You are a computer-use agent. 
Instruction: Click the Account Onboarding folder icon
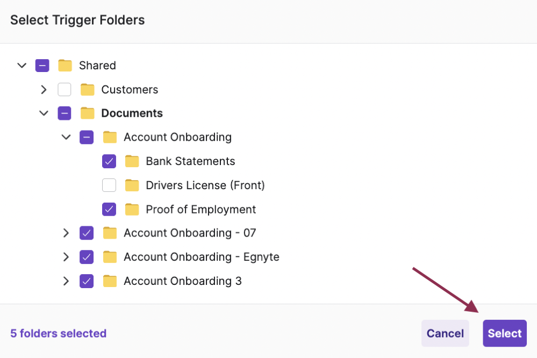point(109,137)
